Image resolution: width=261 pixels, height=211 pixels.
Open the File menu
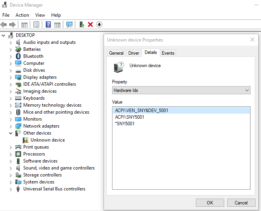[x=6, y=15]
